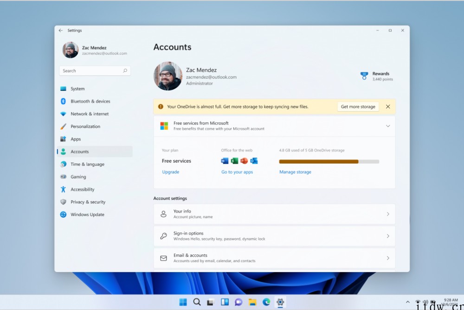Open Your info row chevron

tap(388, 214)
